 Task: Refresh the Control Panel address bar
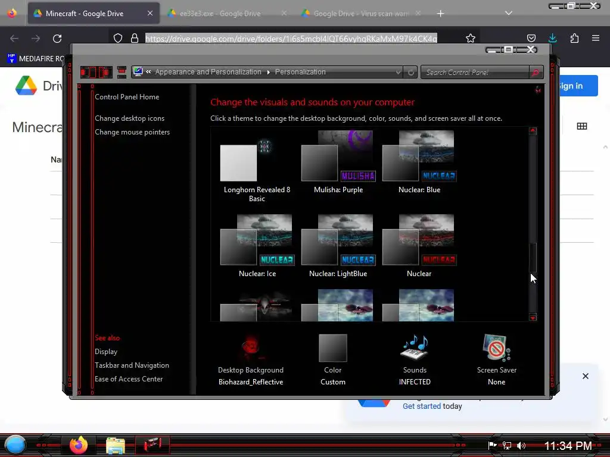411,72
